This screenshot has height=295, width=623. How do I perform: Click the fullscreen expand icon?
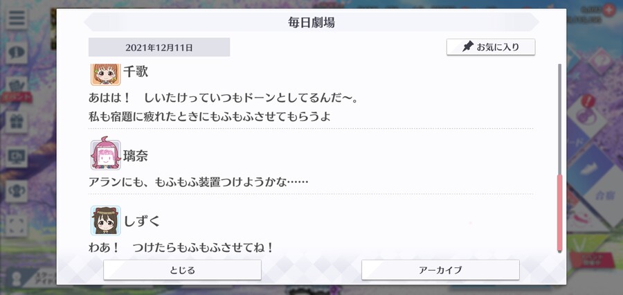click(17, 226)
